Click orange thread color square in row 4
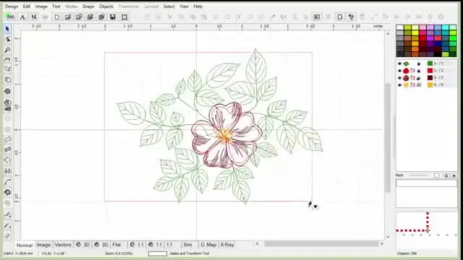463x260 pixels. point(430,85)
